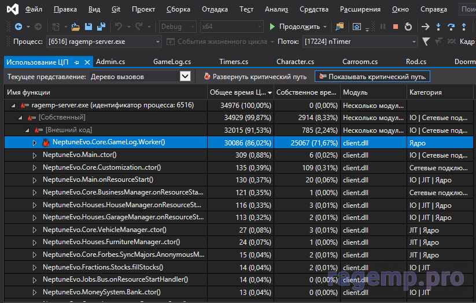Switch to the Admin.cs tab
476x303 pixels.
coord(110,62)
